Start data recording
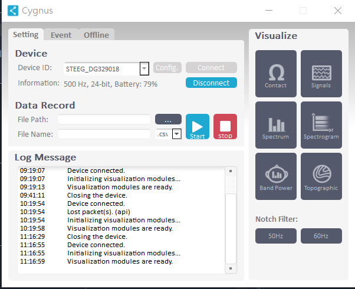The height and width of the screenshot is (289, 355). tap(198, 126)
